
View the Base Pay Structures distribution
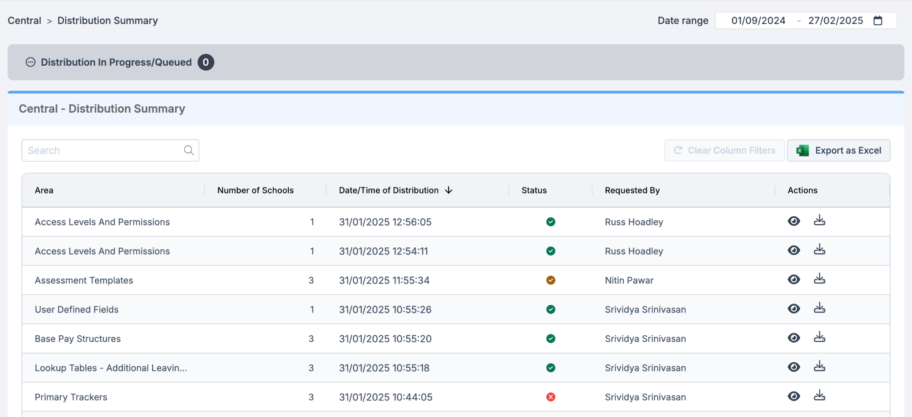pyautogui.click(x=794, y=338)
